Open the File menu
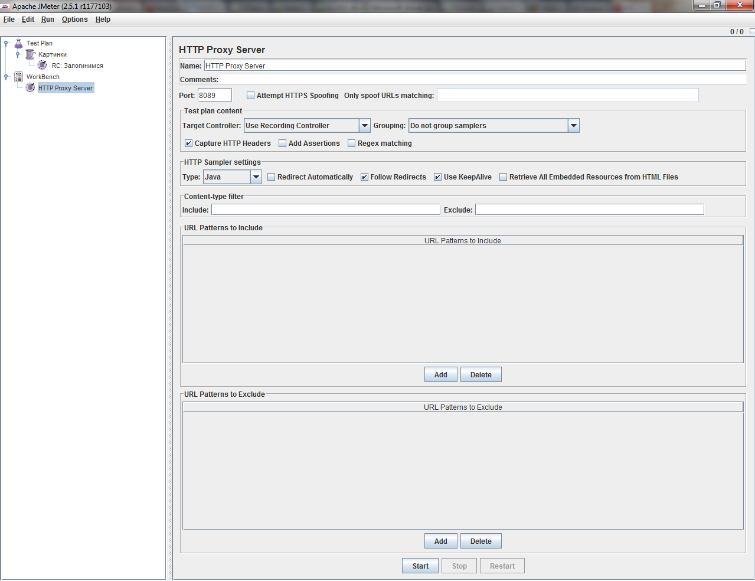 [x=9, y=19]
